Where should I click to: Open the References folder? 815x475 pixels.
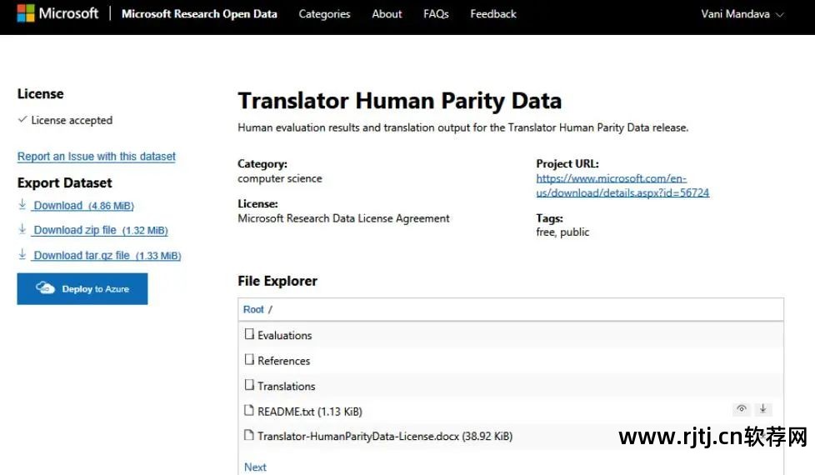(x=284, y=361)
